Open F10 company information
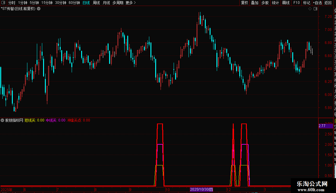336x193 pixels. click(x=296, y=3)
